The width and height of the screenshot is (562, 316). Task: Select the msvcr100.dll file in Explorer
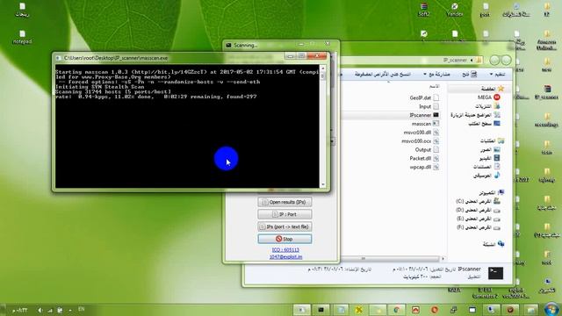pos(421,133)
